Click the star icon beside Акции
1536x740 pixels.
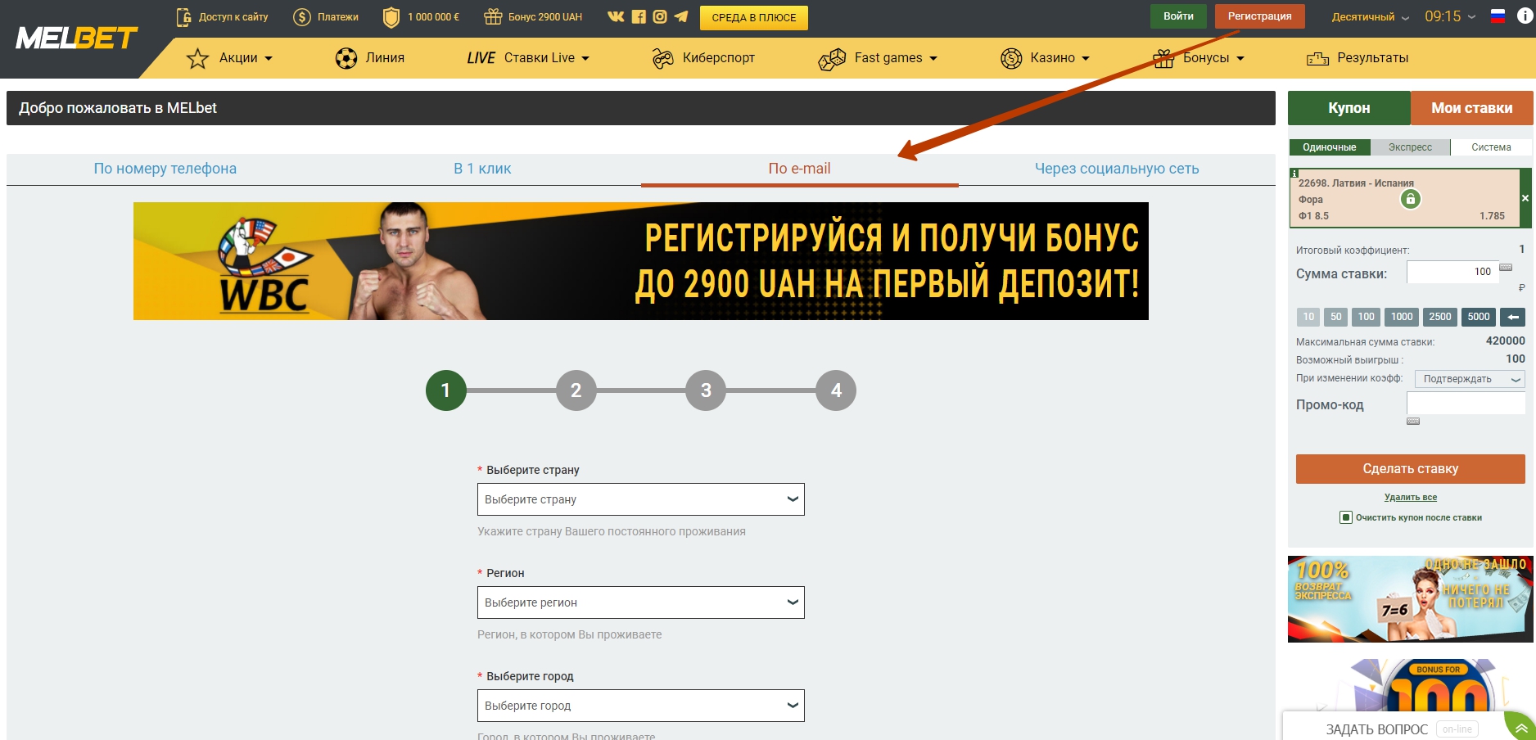[x=197, y=58]
